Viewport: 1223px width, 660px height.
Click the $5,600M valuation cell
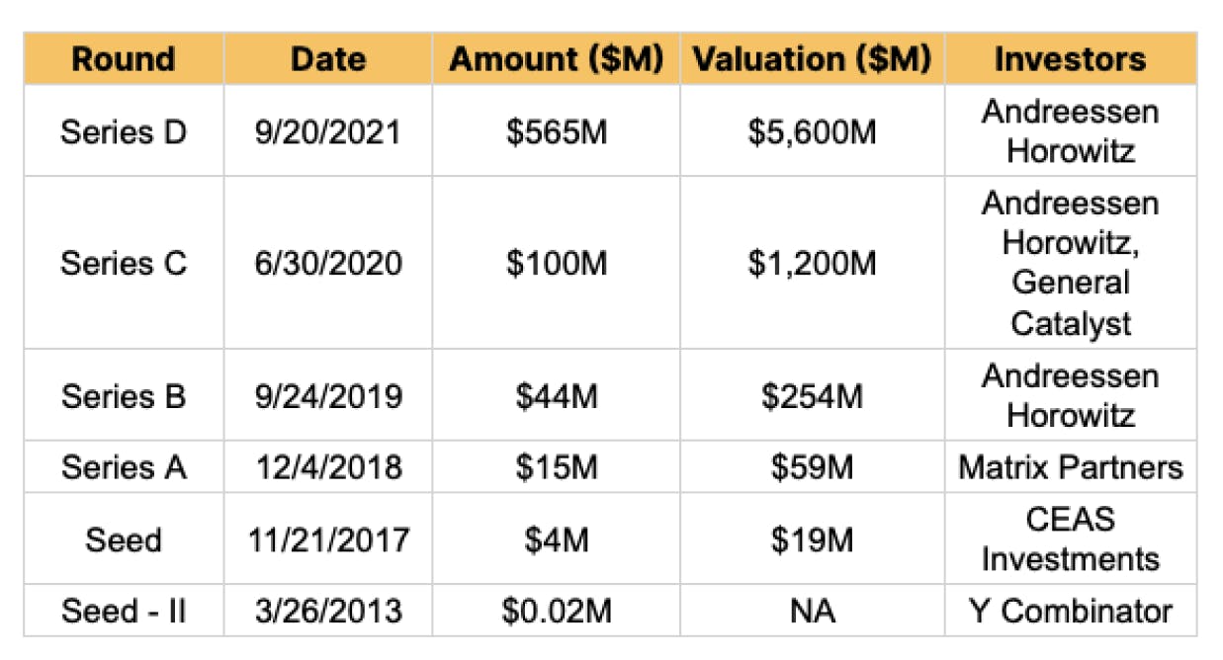[x=812, y=131]
